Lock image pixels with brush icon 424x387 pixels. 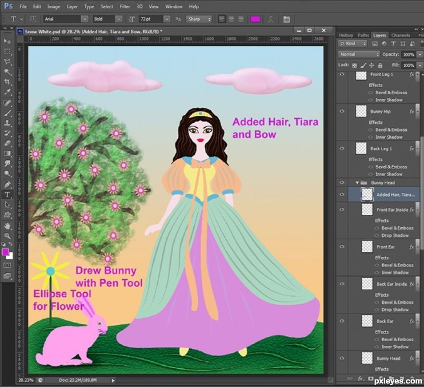click(x=364, y=65)
